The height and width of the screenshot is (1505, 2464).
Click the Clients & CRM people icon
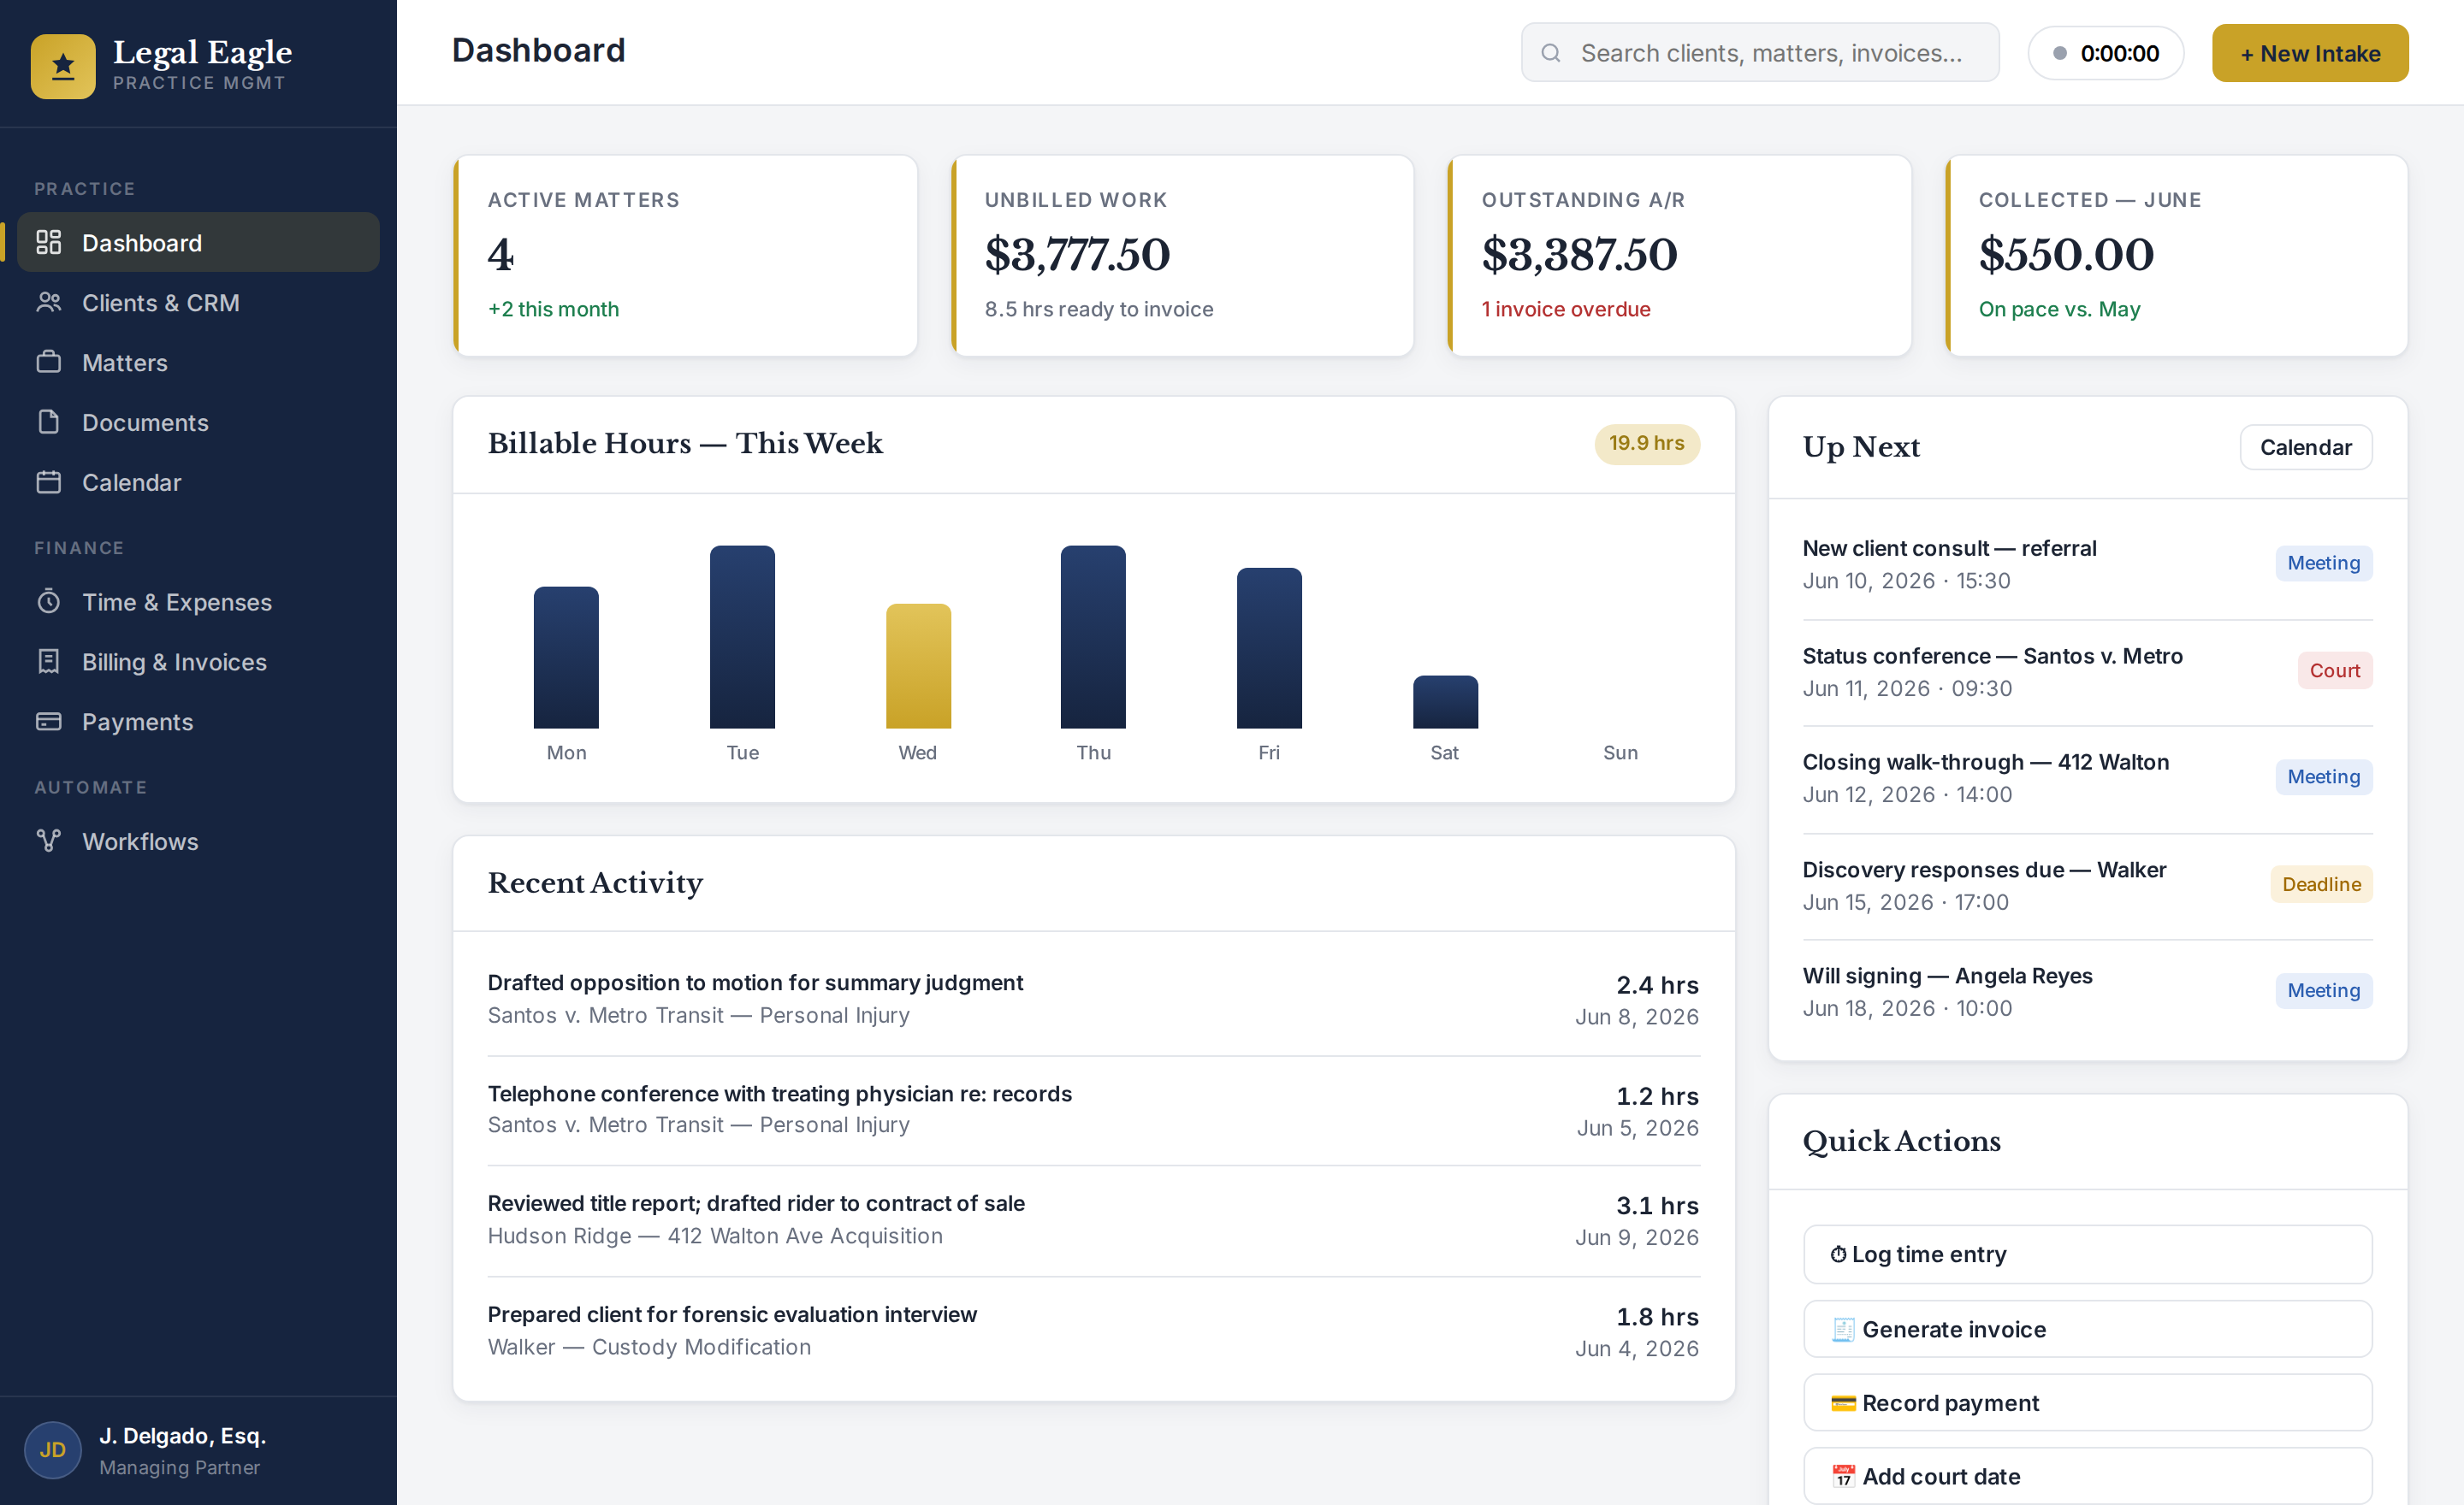point(49,302)
